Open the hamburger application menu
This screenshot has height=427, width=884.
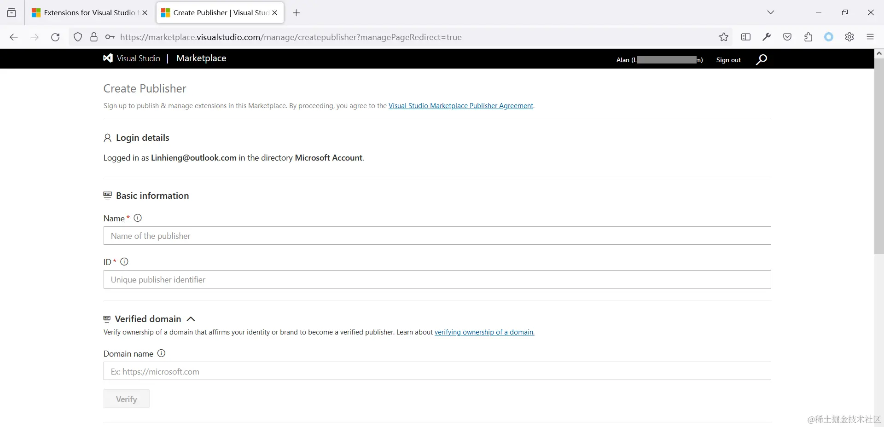coord(870,37)
